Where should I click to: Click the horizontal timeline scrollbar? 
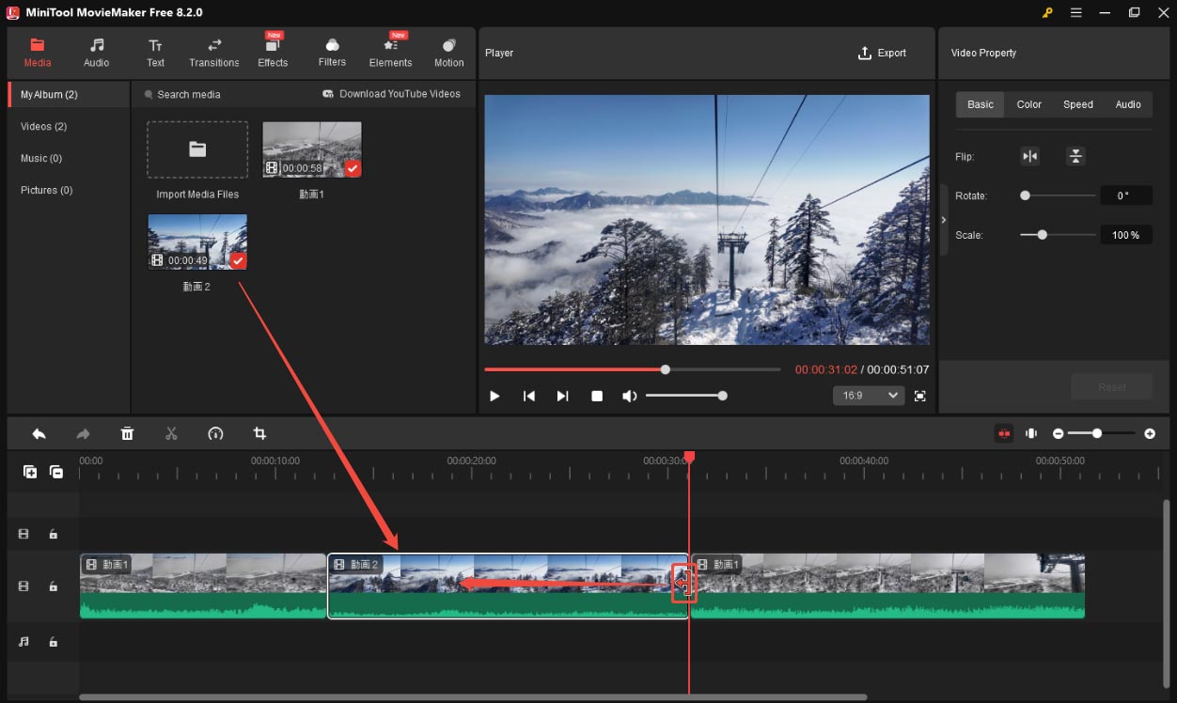(473, 697)
